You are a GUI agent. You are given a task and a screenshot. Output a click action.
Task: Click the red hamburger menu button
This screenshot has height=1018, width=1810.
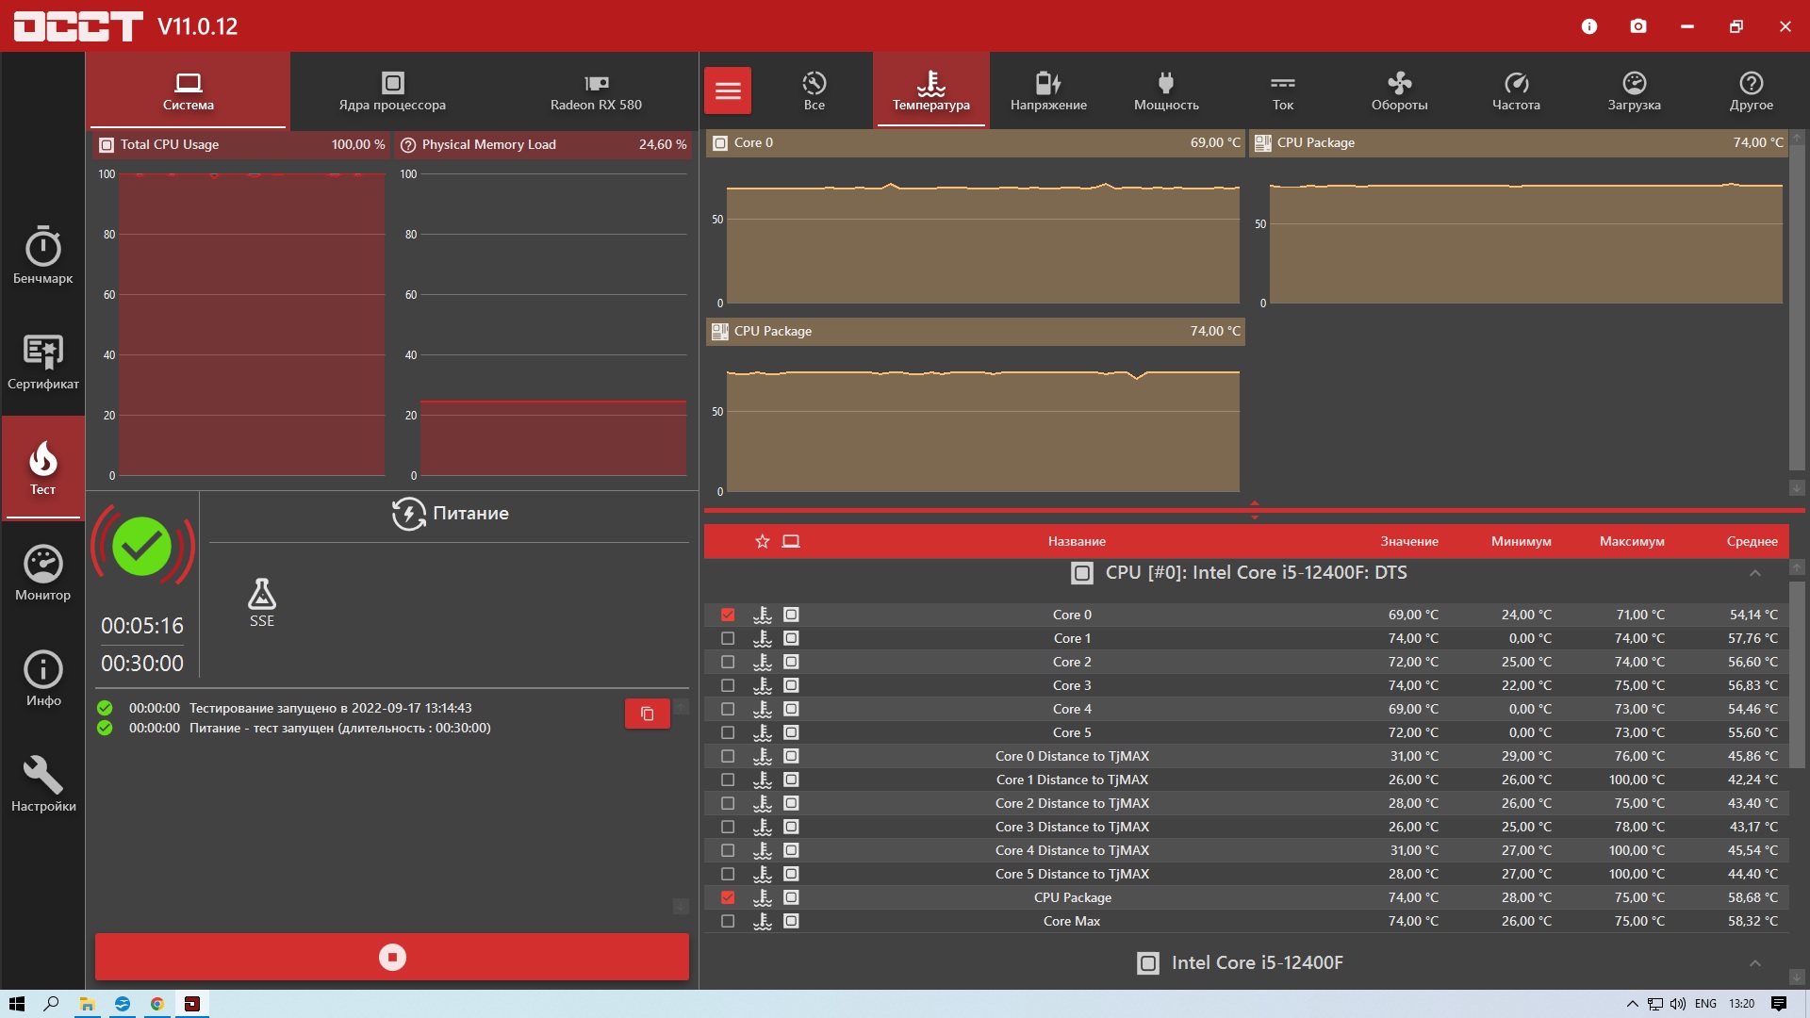click(x=728, y=90)
